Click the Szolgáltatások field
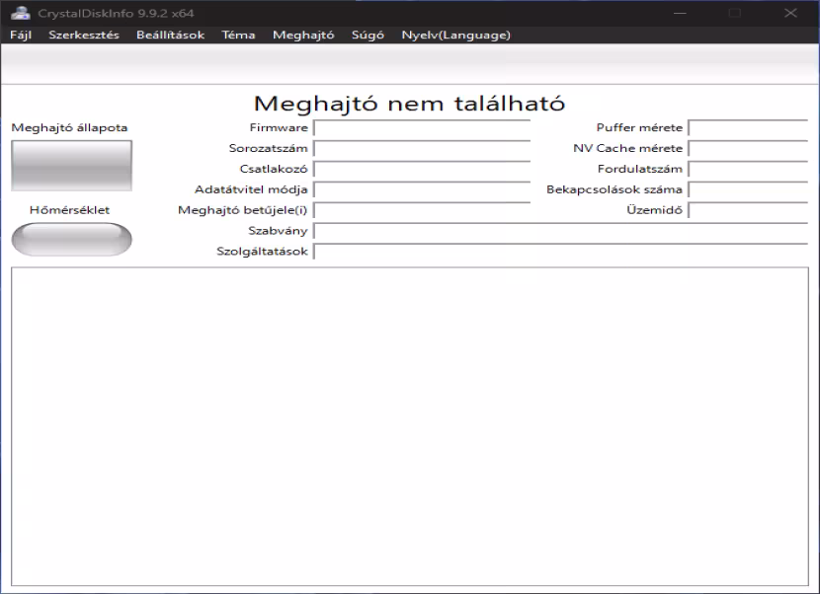The image size is (820, 594). pyautogui.click(x=560, y=252)
